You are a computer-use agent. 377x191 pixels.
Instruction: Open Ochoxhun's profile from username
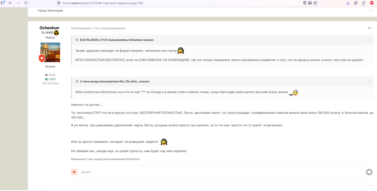(49, 28)
